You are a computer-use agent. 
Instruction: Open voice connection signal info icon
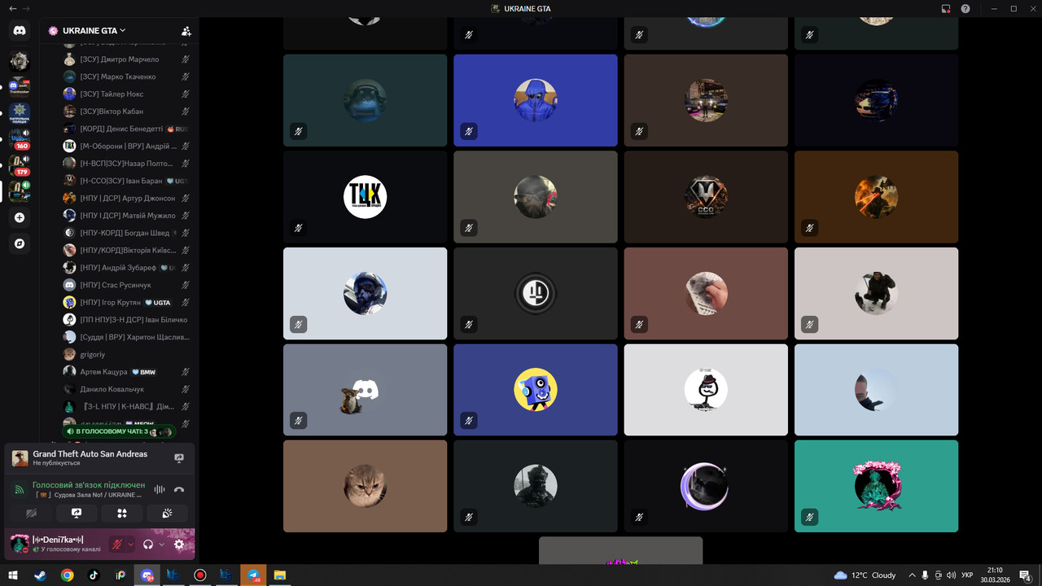(20, 489)
